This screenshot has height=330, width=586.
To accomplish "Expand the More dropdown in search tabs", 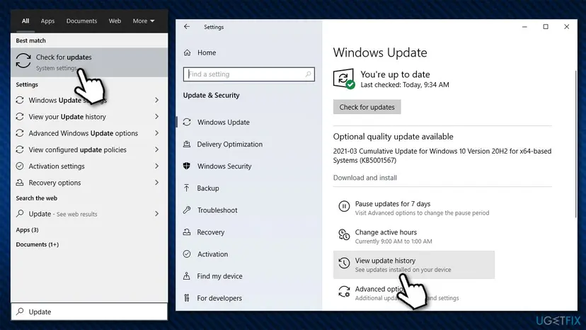I will click(x=144, y=21).
